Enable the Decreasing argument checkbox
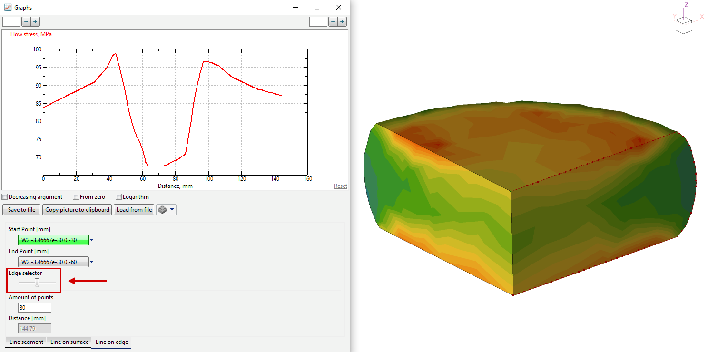Viewport: 708px width, 352px height. (5, 197)
